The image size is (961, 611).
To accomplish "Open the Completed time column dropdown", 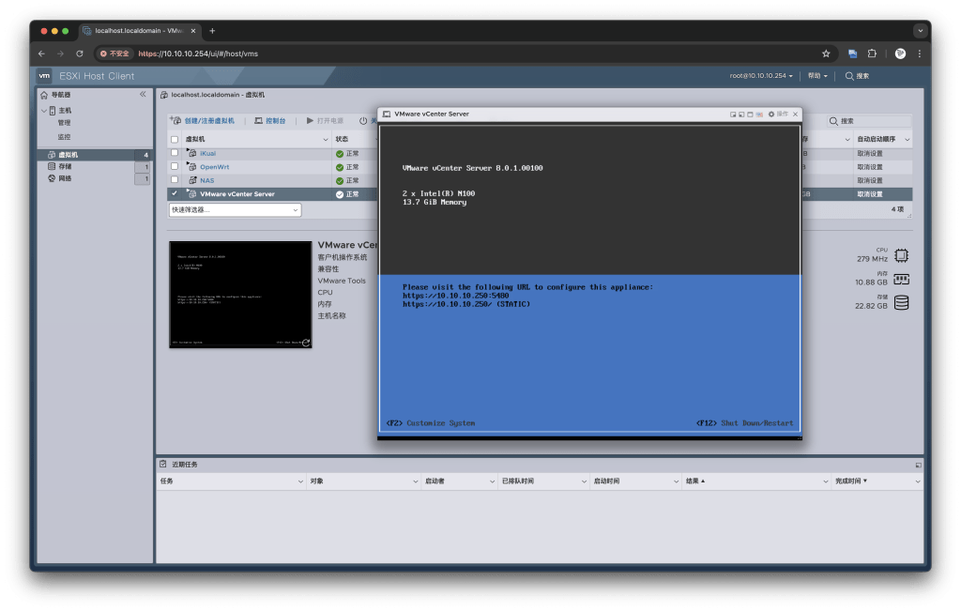I will (918, 481).
